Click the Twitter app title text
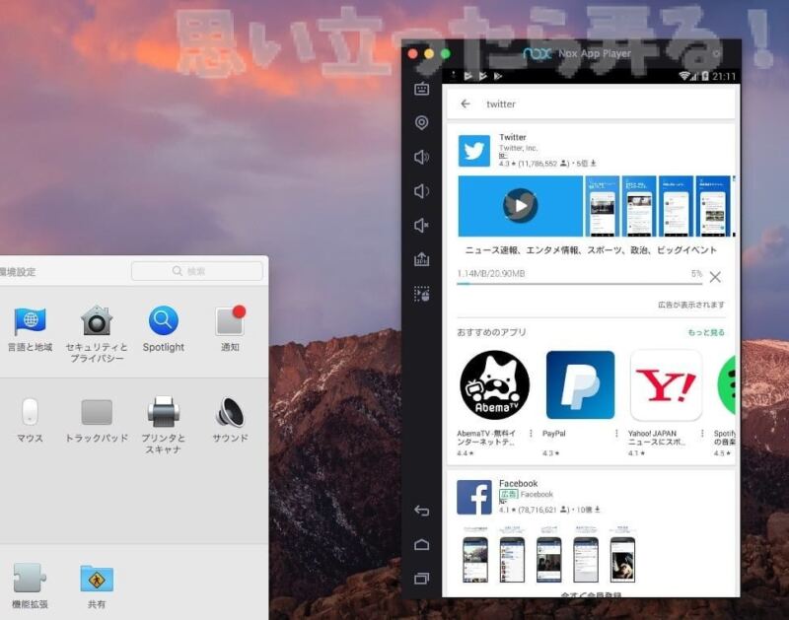The width and height of the screenshot is (789, 620). (512, 137)
